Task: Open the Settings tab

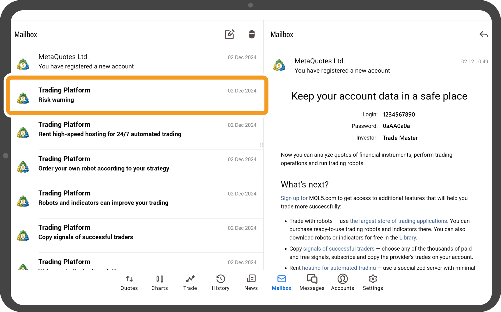Action: tap(373, 282)
